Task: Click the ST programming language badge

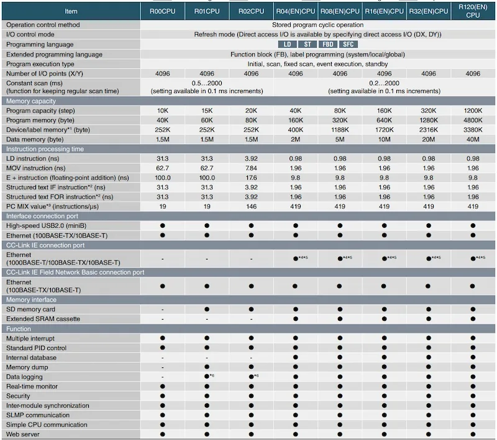Action: click(307, 44)
